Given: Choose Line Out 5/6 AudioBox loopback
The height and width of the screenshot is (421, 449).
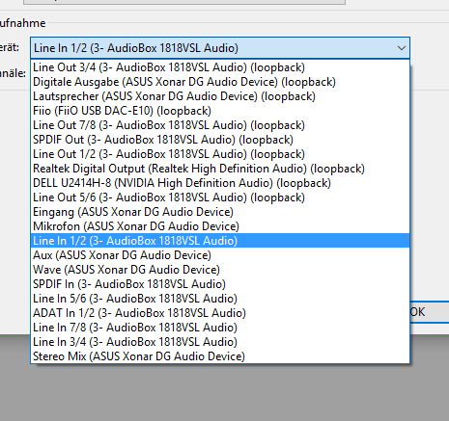Looking at the screenshot, I should (x=220, y=197).
